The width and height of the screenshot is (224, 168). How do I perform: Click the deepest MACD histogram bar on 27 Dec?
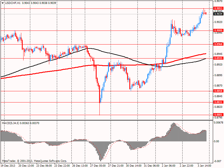pos(101,151)
